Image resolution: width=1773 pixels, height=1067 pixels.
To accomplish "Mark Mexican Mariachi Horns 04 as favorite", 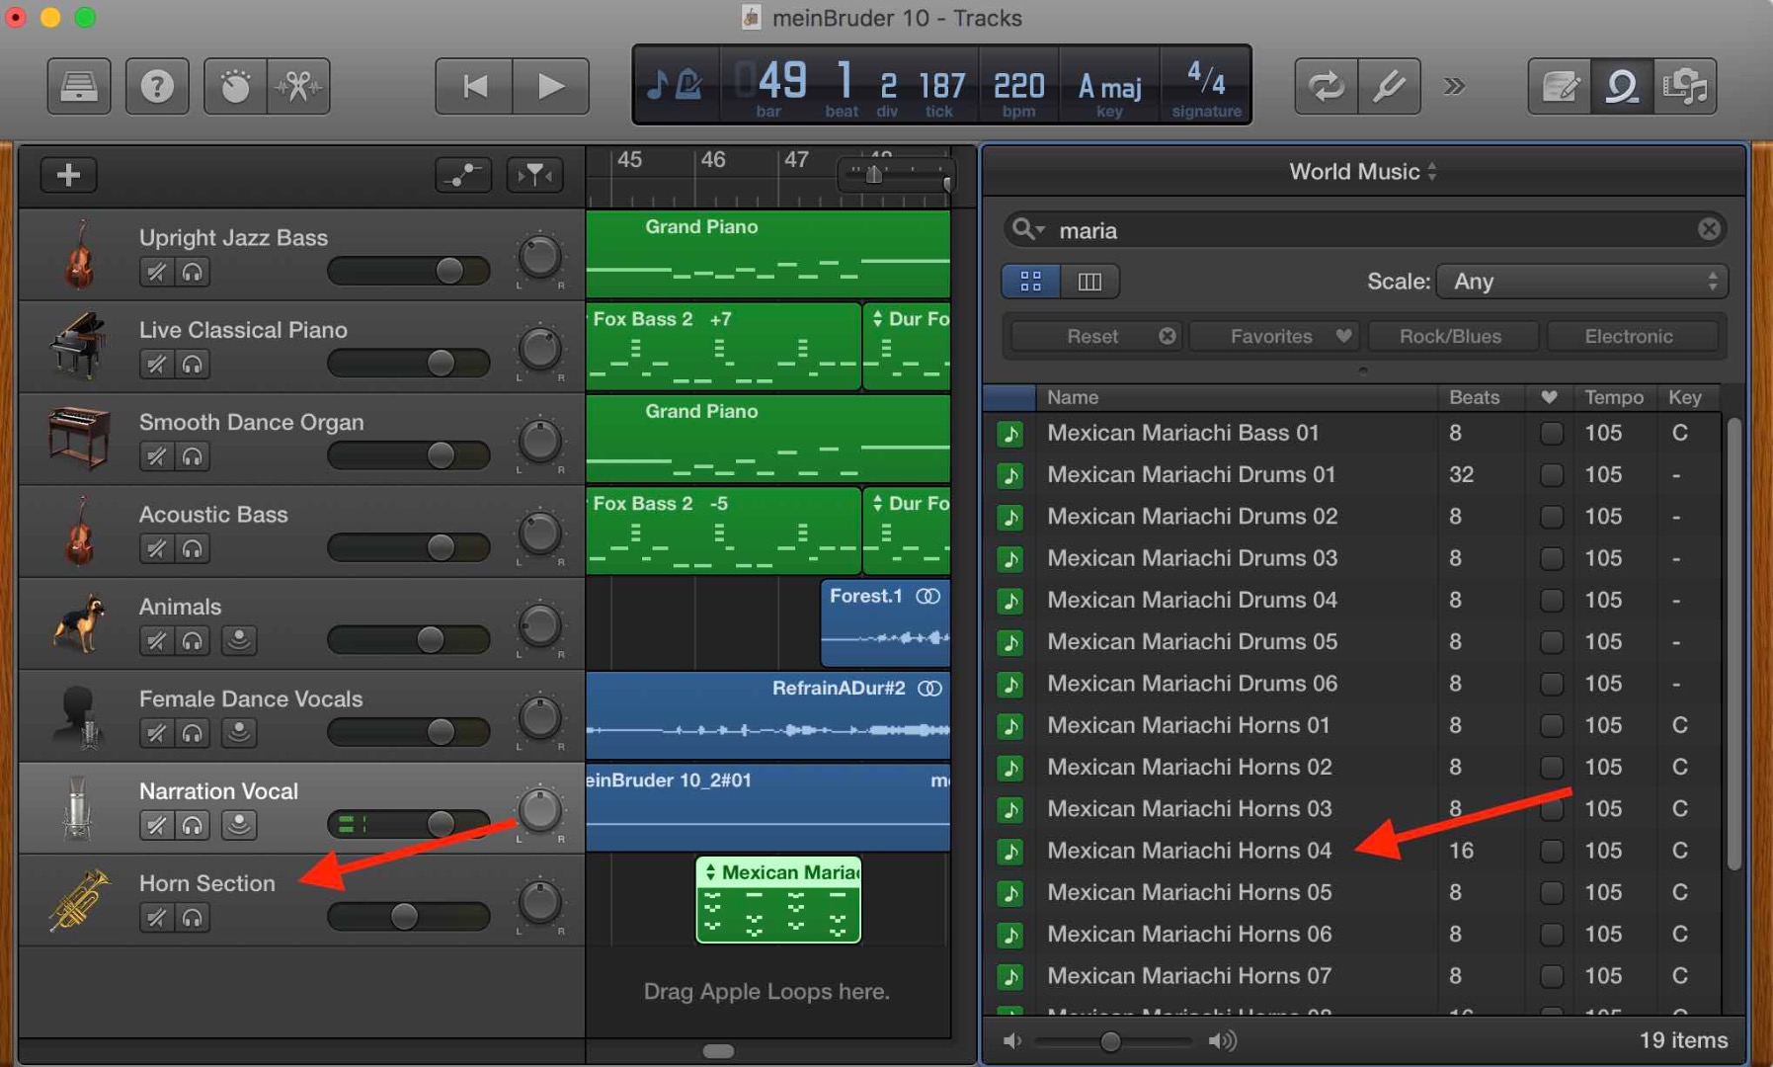I will [x=1551, y=851].
